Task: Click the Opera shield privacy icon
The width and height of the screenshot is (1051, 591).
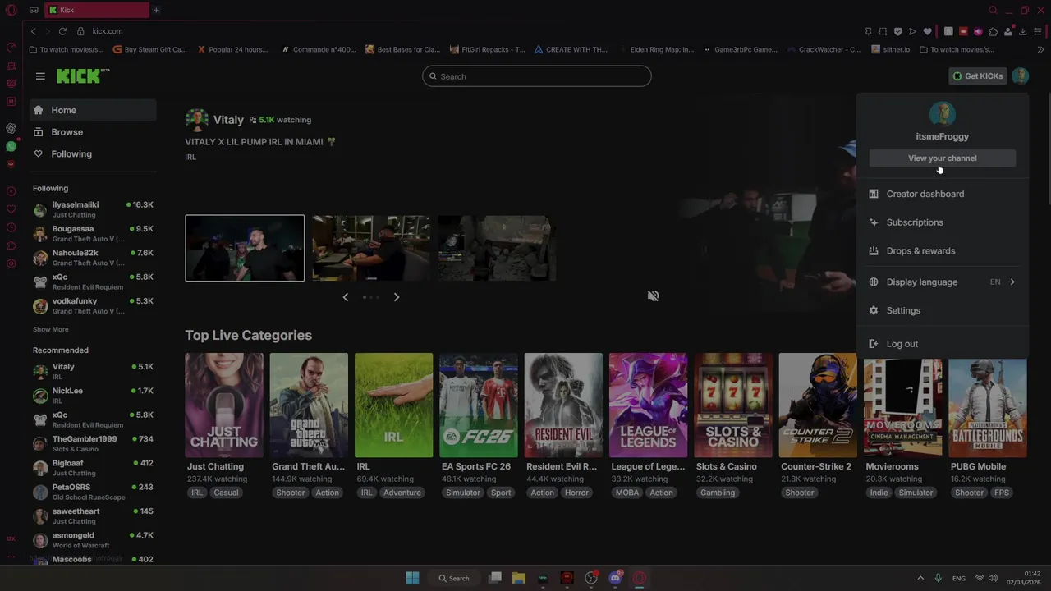Action: click(897, 31)
